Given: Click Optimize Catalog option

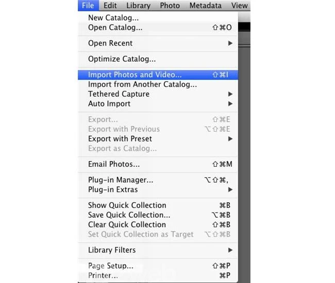Looking at the screenshot, I should click(x=122, y=59).
